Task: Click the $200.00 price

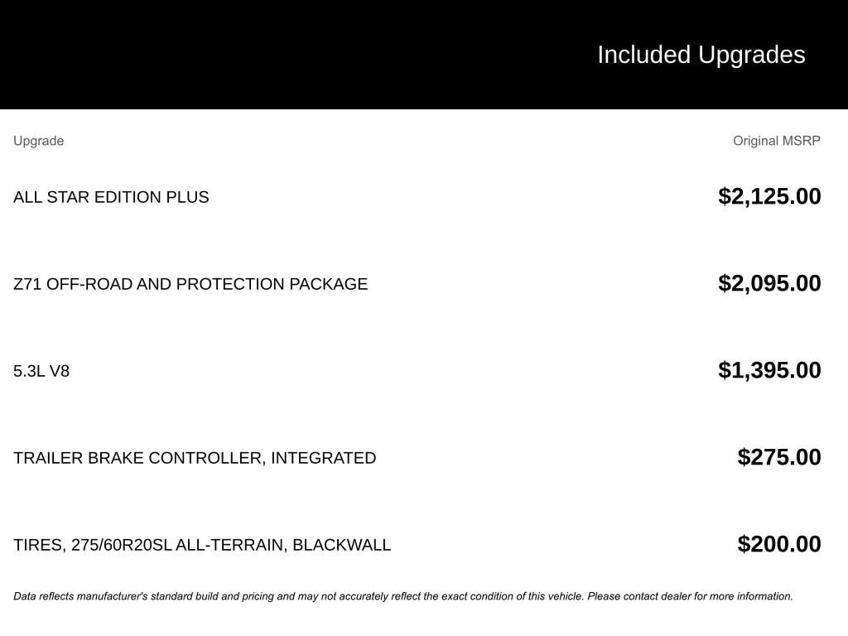Action: [779, 544]
